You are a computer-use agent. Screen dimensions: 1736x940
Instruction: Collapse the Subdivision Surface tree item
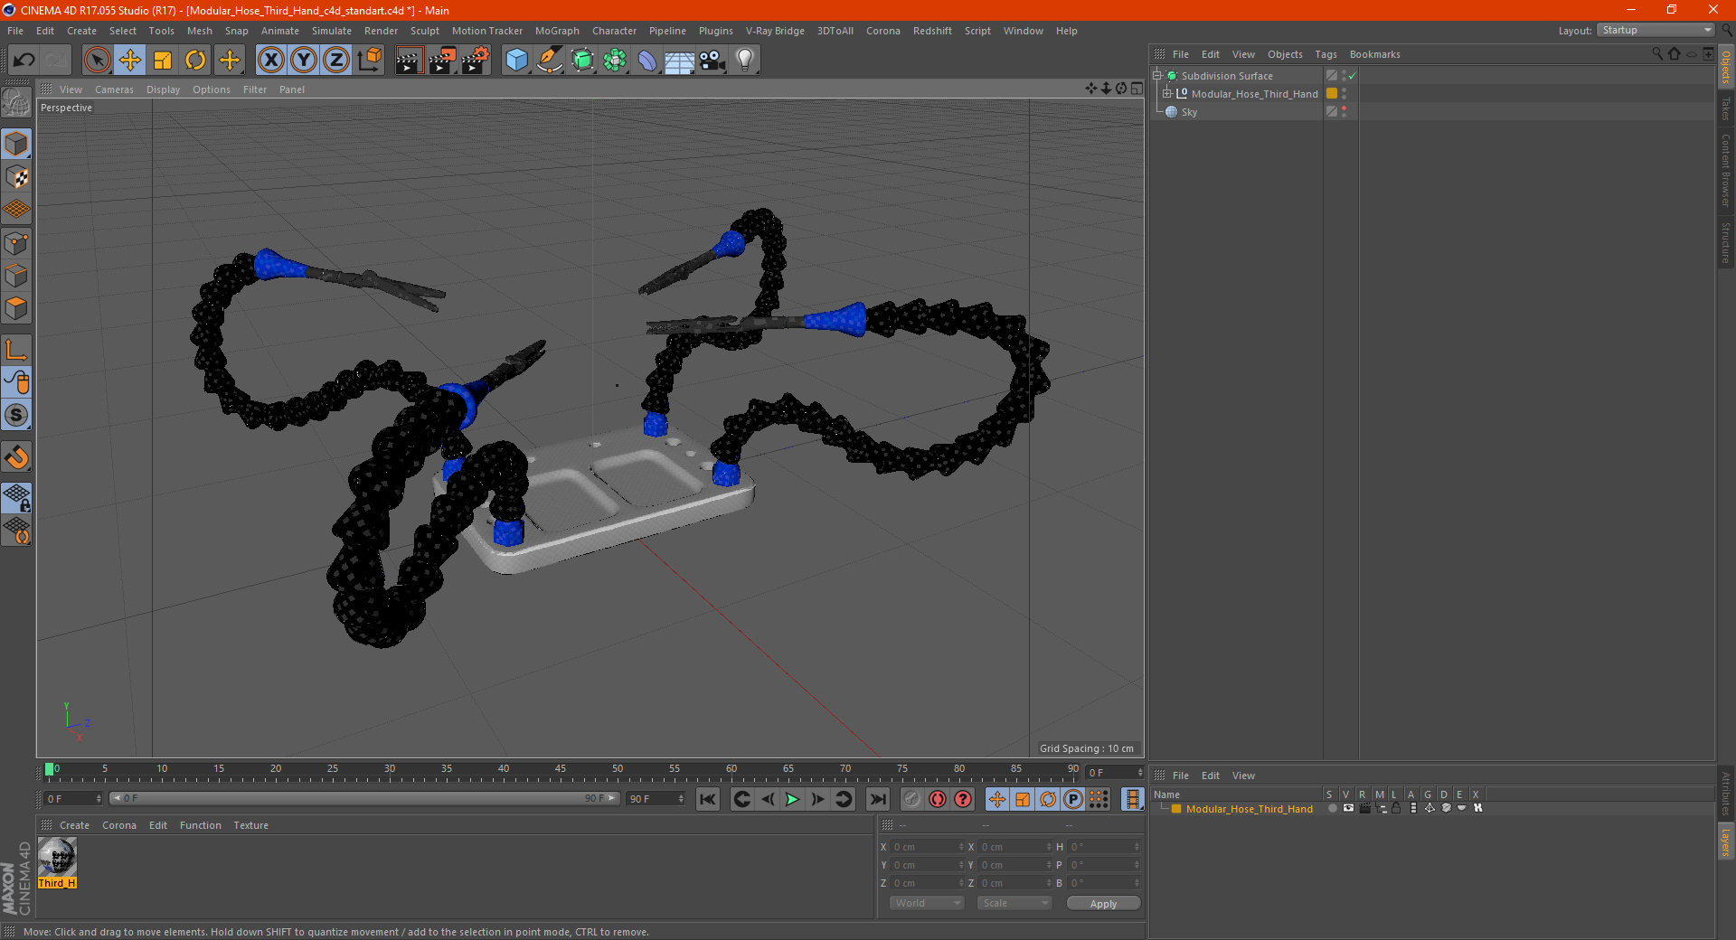[1156, 76]
